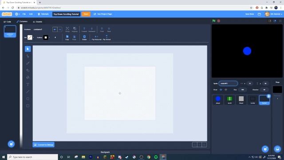Select the Text tool
284x160 pixels.
coord(28,84)
